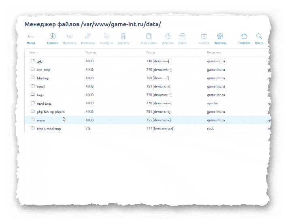Click permissions 700 [drwx------]

(157, 78)
